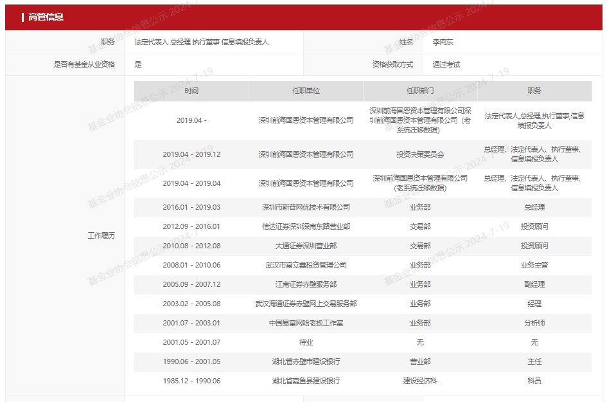Click the 职务 column header in work history table

534,91
